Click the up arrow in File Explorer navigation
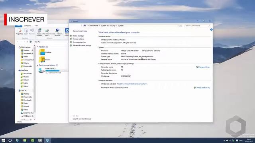Screen dimensions: 255x143 [27, 42]
